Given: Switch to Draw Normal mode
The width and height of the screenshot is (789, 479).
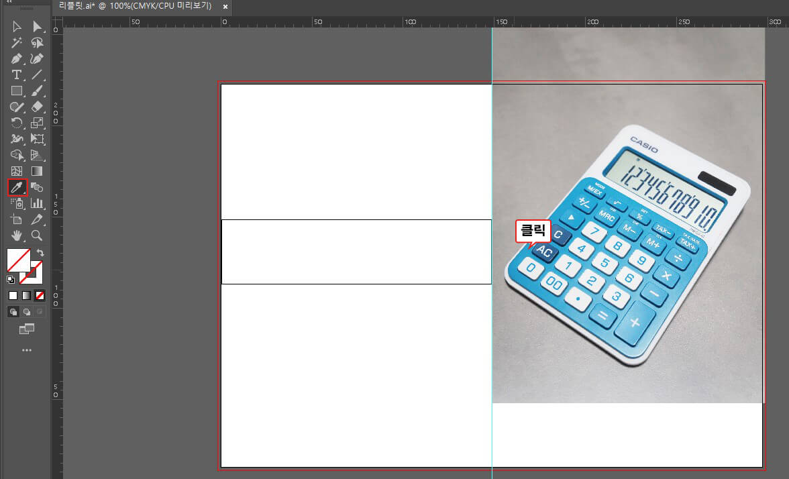Looking at the screenshot, I should pos(13,312).
